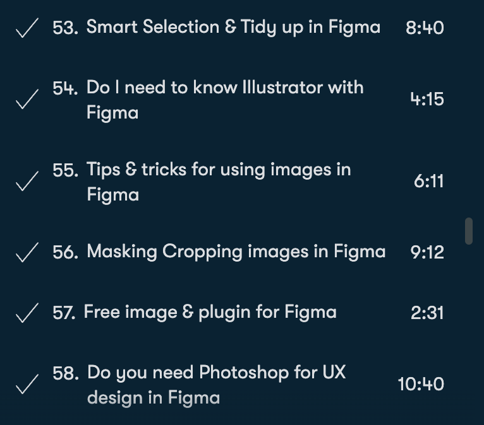
Task: Click checkmark icon beside lesson 53
Action: point(26,29)
